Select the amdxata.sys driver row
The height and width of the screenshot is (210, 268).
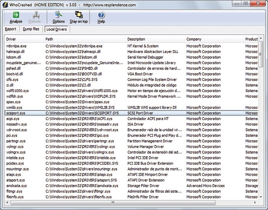pos(131,186)
